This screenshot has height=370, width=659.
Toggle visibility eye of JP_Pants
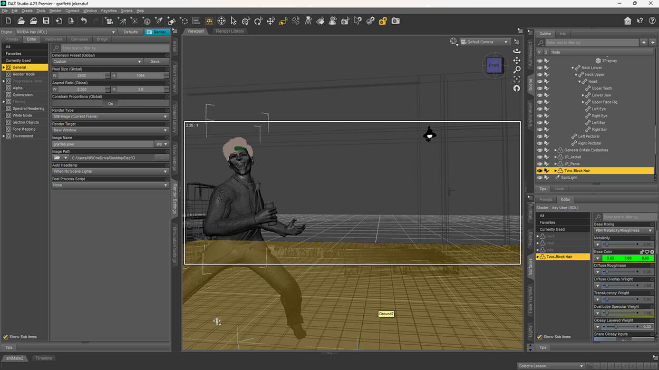point(539,164)
